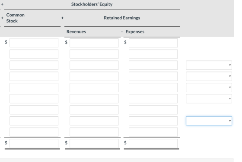
Task: Focus the Expenses field in the third row
Action: 153,65
